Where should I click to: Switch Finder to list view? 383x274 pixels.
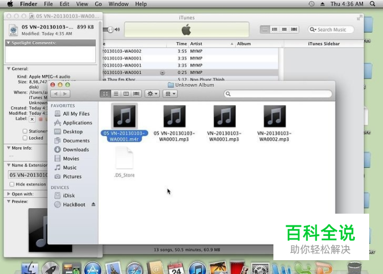(116, 94)
